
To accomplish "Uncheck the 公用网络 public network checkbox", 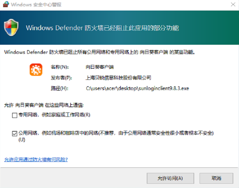I will coord(15,134).
